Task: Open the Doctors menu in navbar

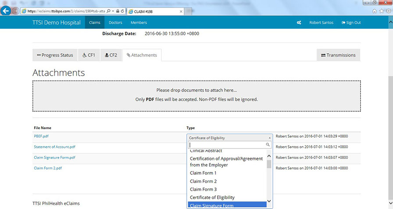Action: click(114, 23)
